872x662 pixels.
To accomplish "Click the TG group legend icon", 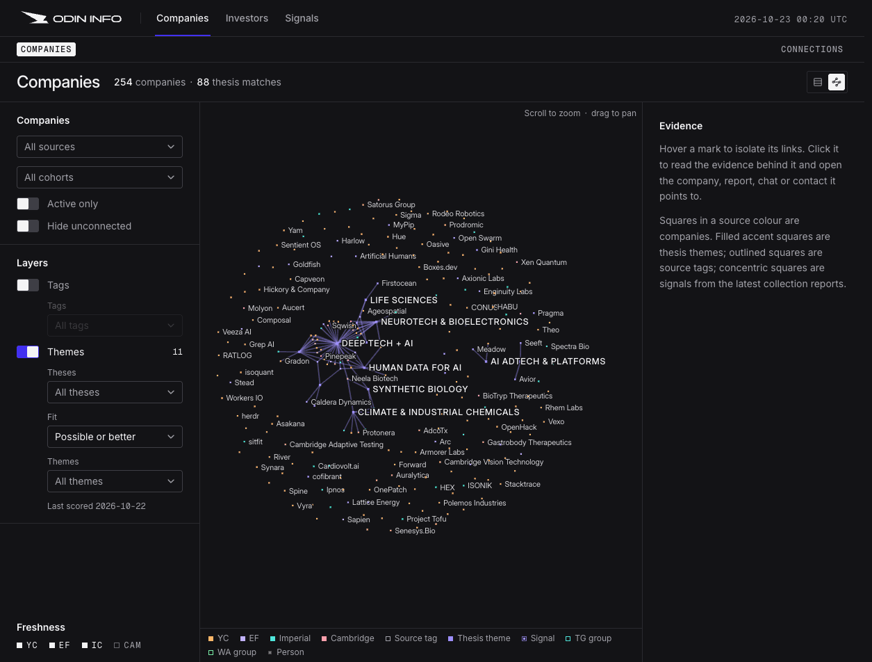I will pos(568,638).
